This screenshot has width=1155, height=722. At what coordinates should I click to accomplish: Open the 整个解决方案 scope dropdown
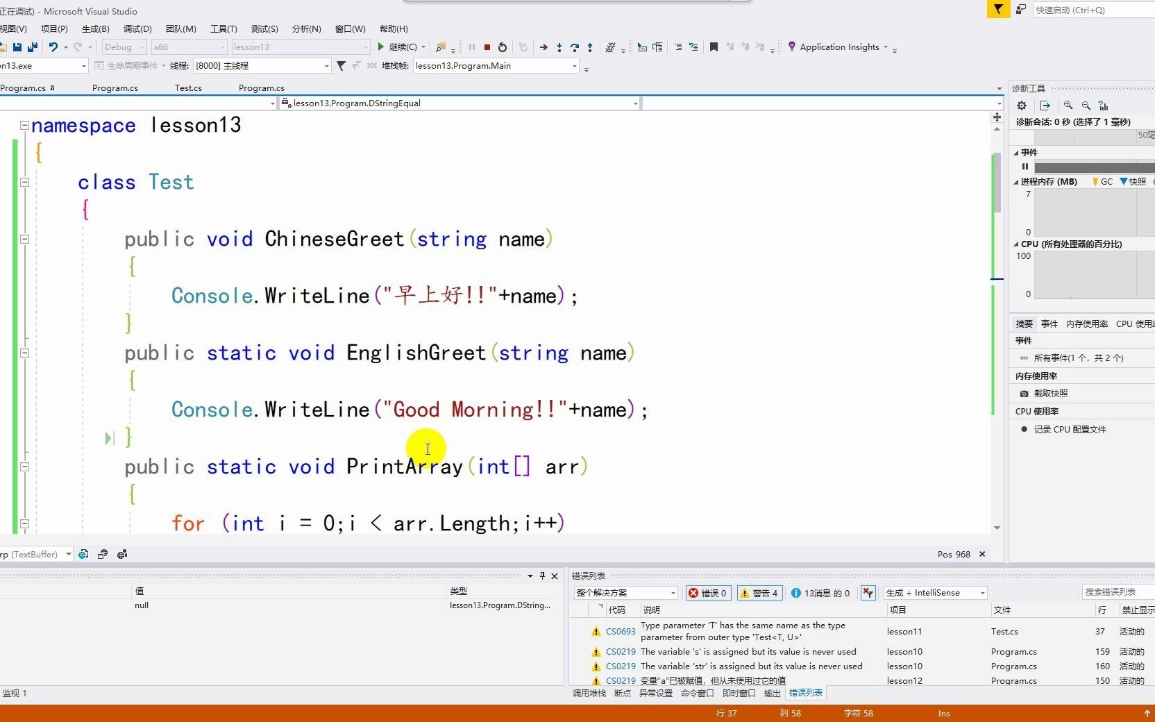[x=626, y=593]
